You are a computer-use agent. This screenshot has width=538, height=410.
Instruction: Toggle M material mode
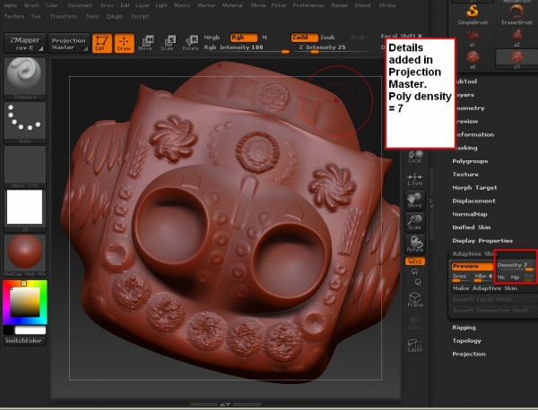pos(265,38)
